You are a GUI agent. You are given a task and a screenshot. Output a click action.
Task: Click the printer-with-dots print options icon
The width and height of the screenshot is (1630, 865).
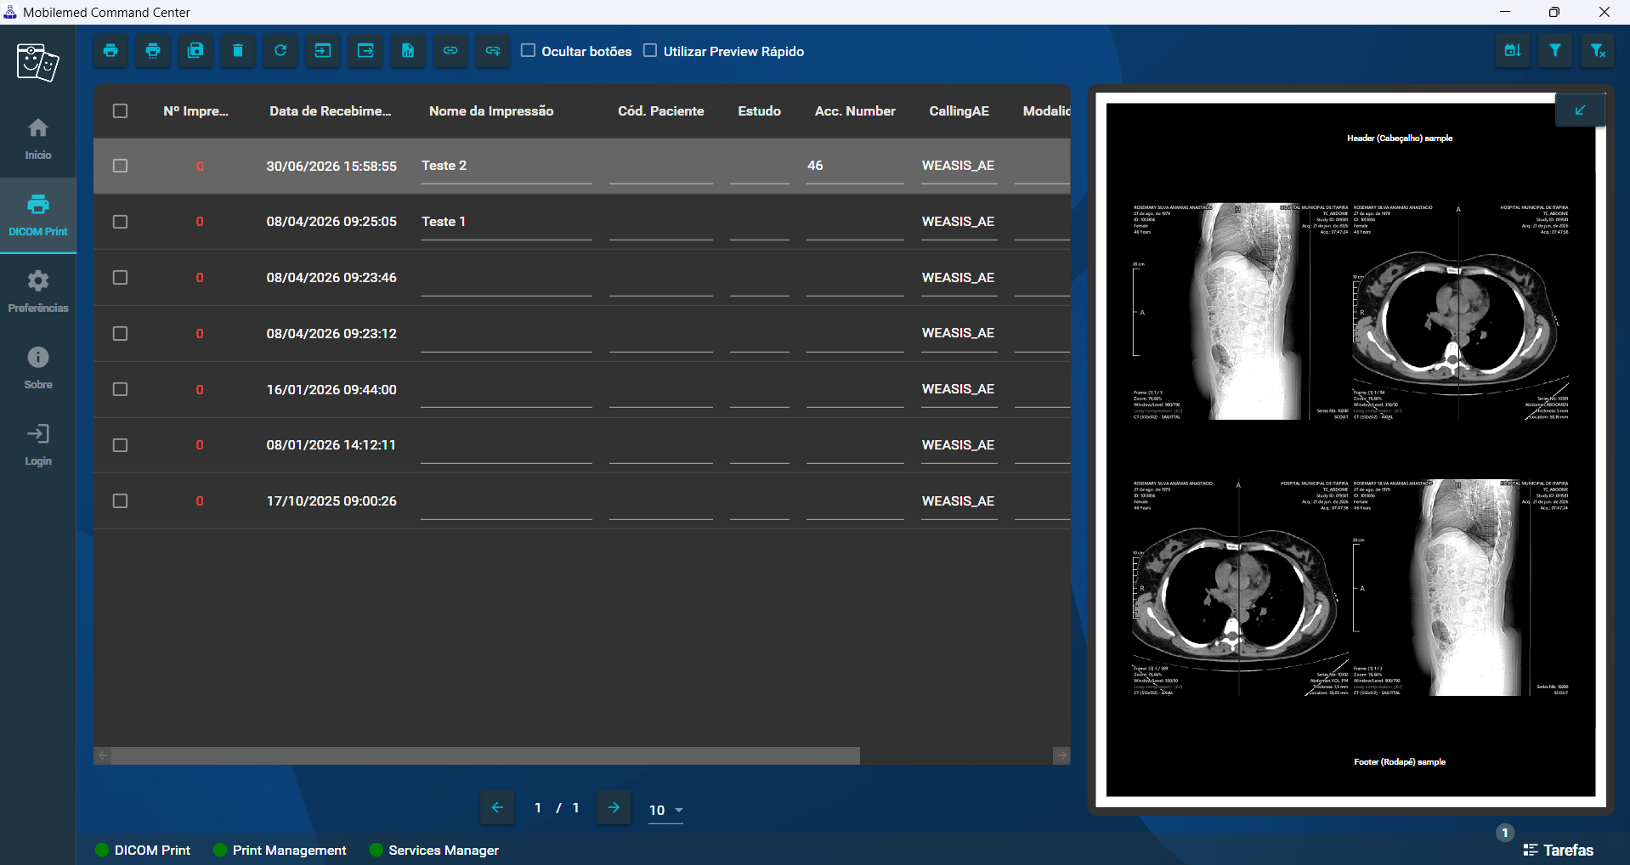153,51
